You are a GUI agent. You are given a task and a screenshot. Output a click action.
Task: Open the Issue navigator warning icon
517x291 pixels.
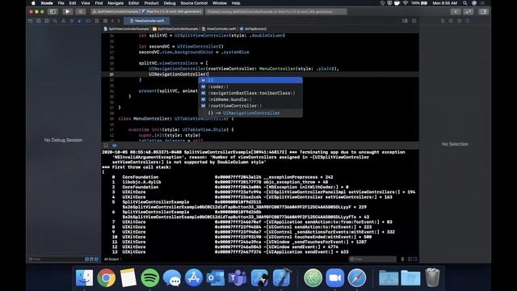63,21
